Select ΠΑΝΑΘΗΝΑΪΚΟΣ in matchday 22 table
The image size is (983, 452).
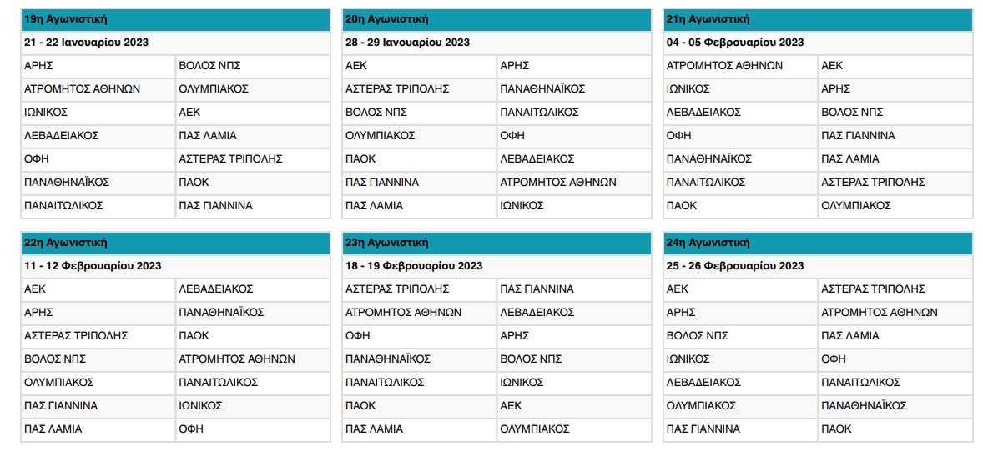253,312
